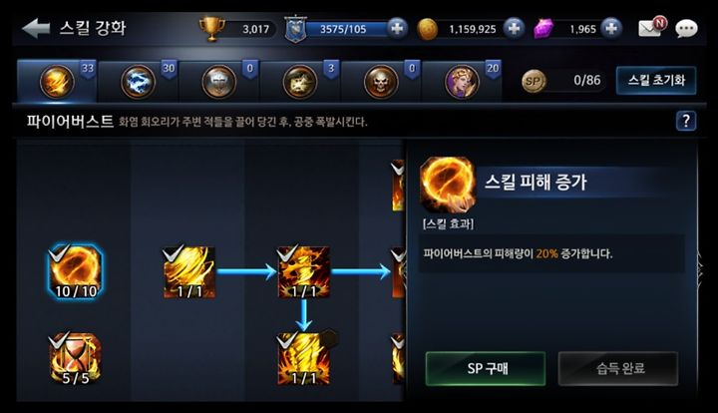Screen dimensions: 718x413
Task: Tap the gold trophy icon
Action: click(x=211, y=28)
